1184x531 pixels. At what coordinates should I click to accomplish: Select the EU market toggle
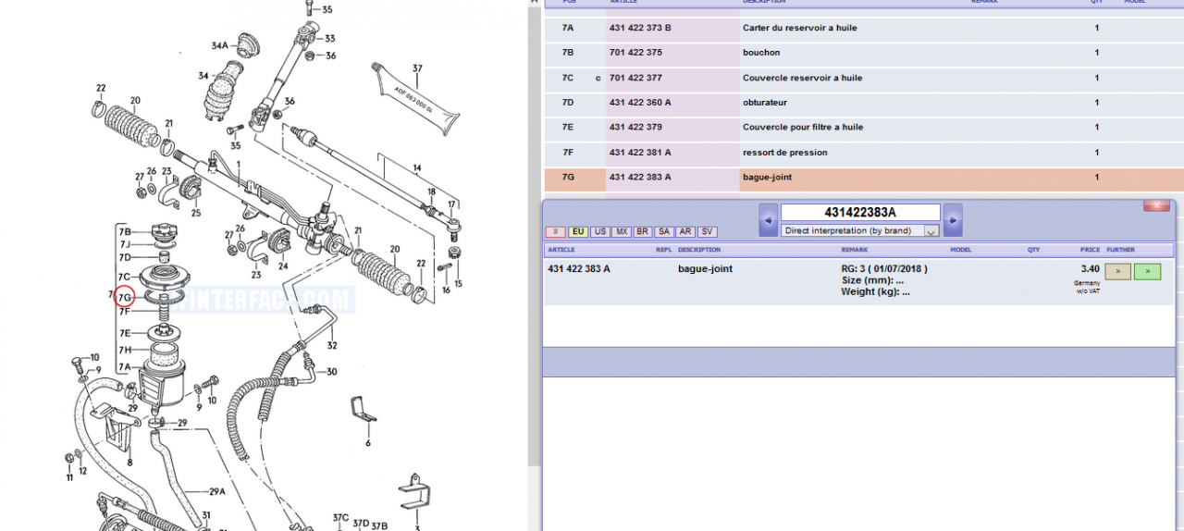pyautogui.click(x=578, y=232)
